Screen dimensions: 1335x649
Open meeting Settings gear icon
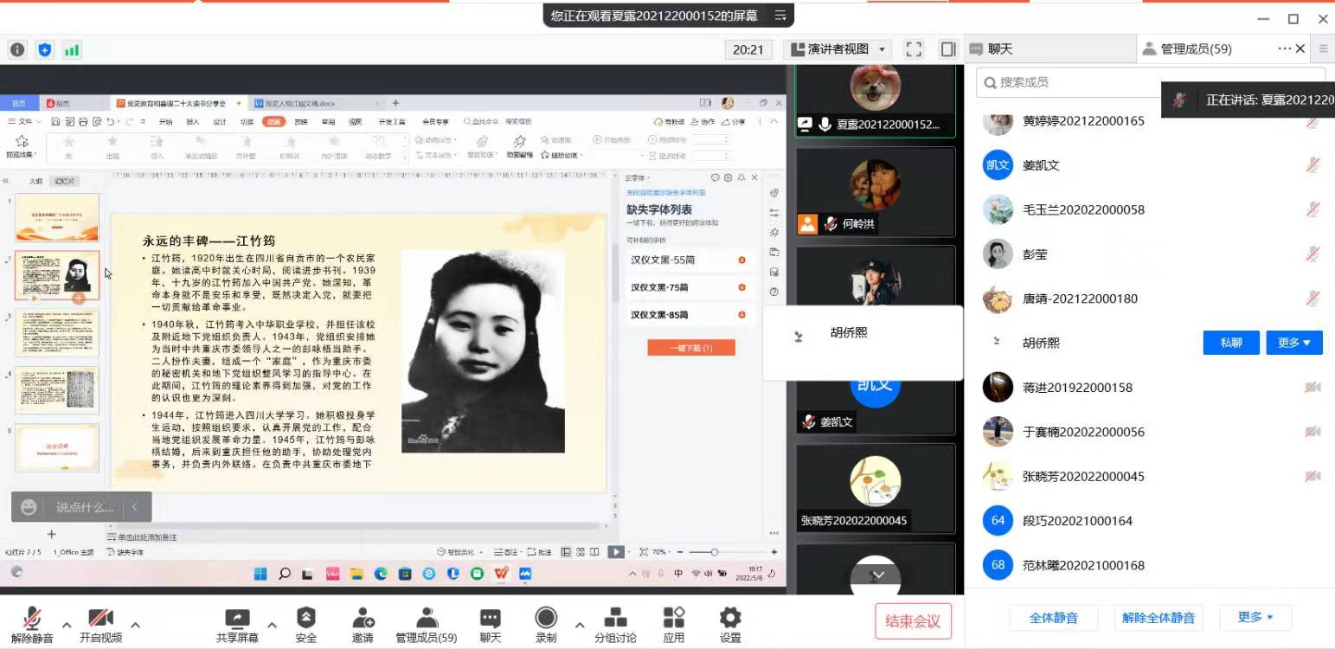click(x=729, y=618)
